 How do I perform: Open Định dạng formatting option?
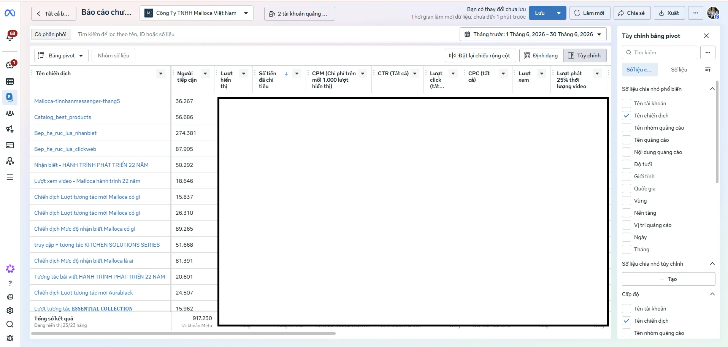541,55
